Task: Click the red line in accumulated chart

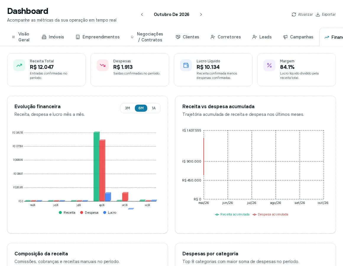Action: 204,156
